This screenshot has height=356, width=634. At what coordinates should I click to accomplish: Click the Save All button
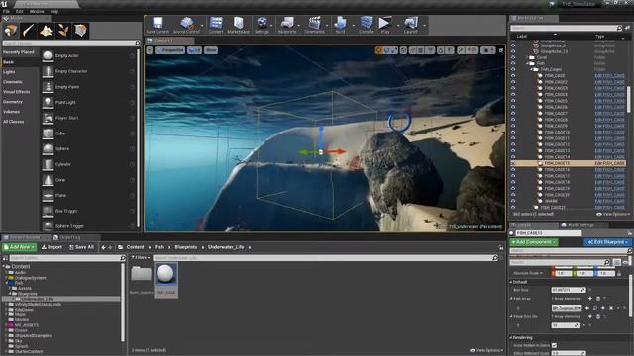click(x=81, y=247)
